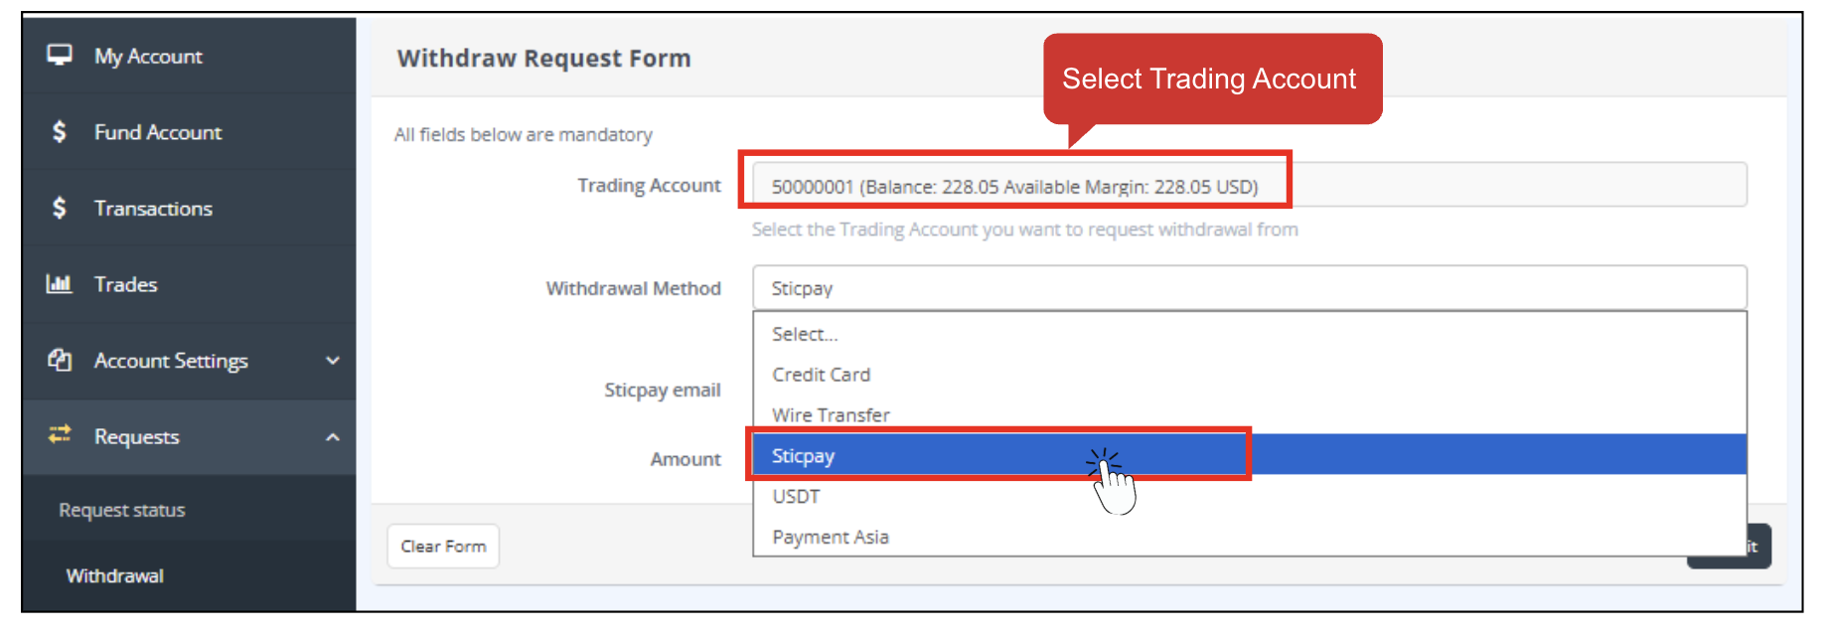Click the Requests arrows icon
The image size is (1828, 636).
tap(60, 435)
